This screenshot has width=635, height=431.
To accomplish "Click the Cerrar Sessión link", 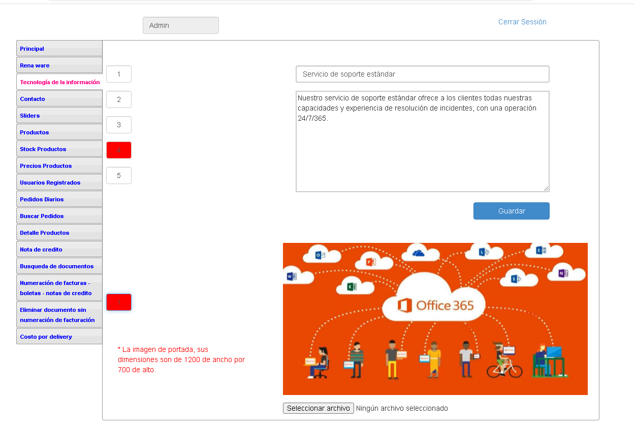I will (x=522, y=22).
